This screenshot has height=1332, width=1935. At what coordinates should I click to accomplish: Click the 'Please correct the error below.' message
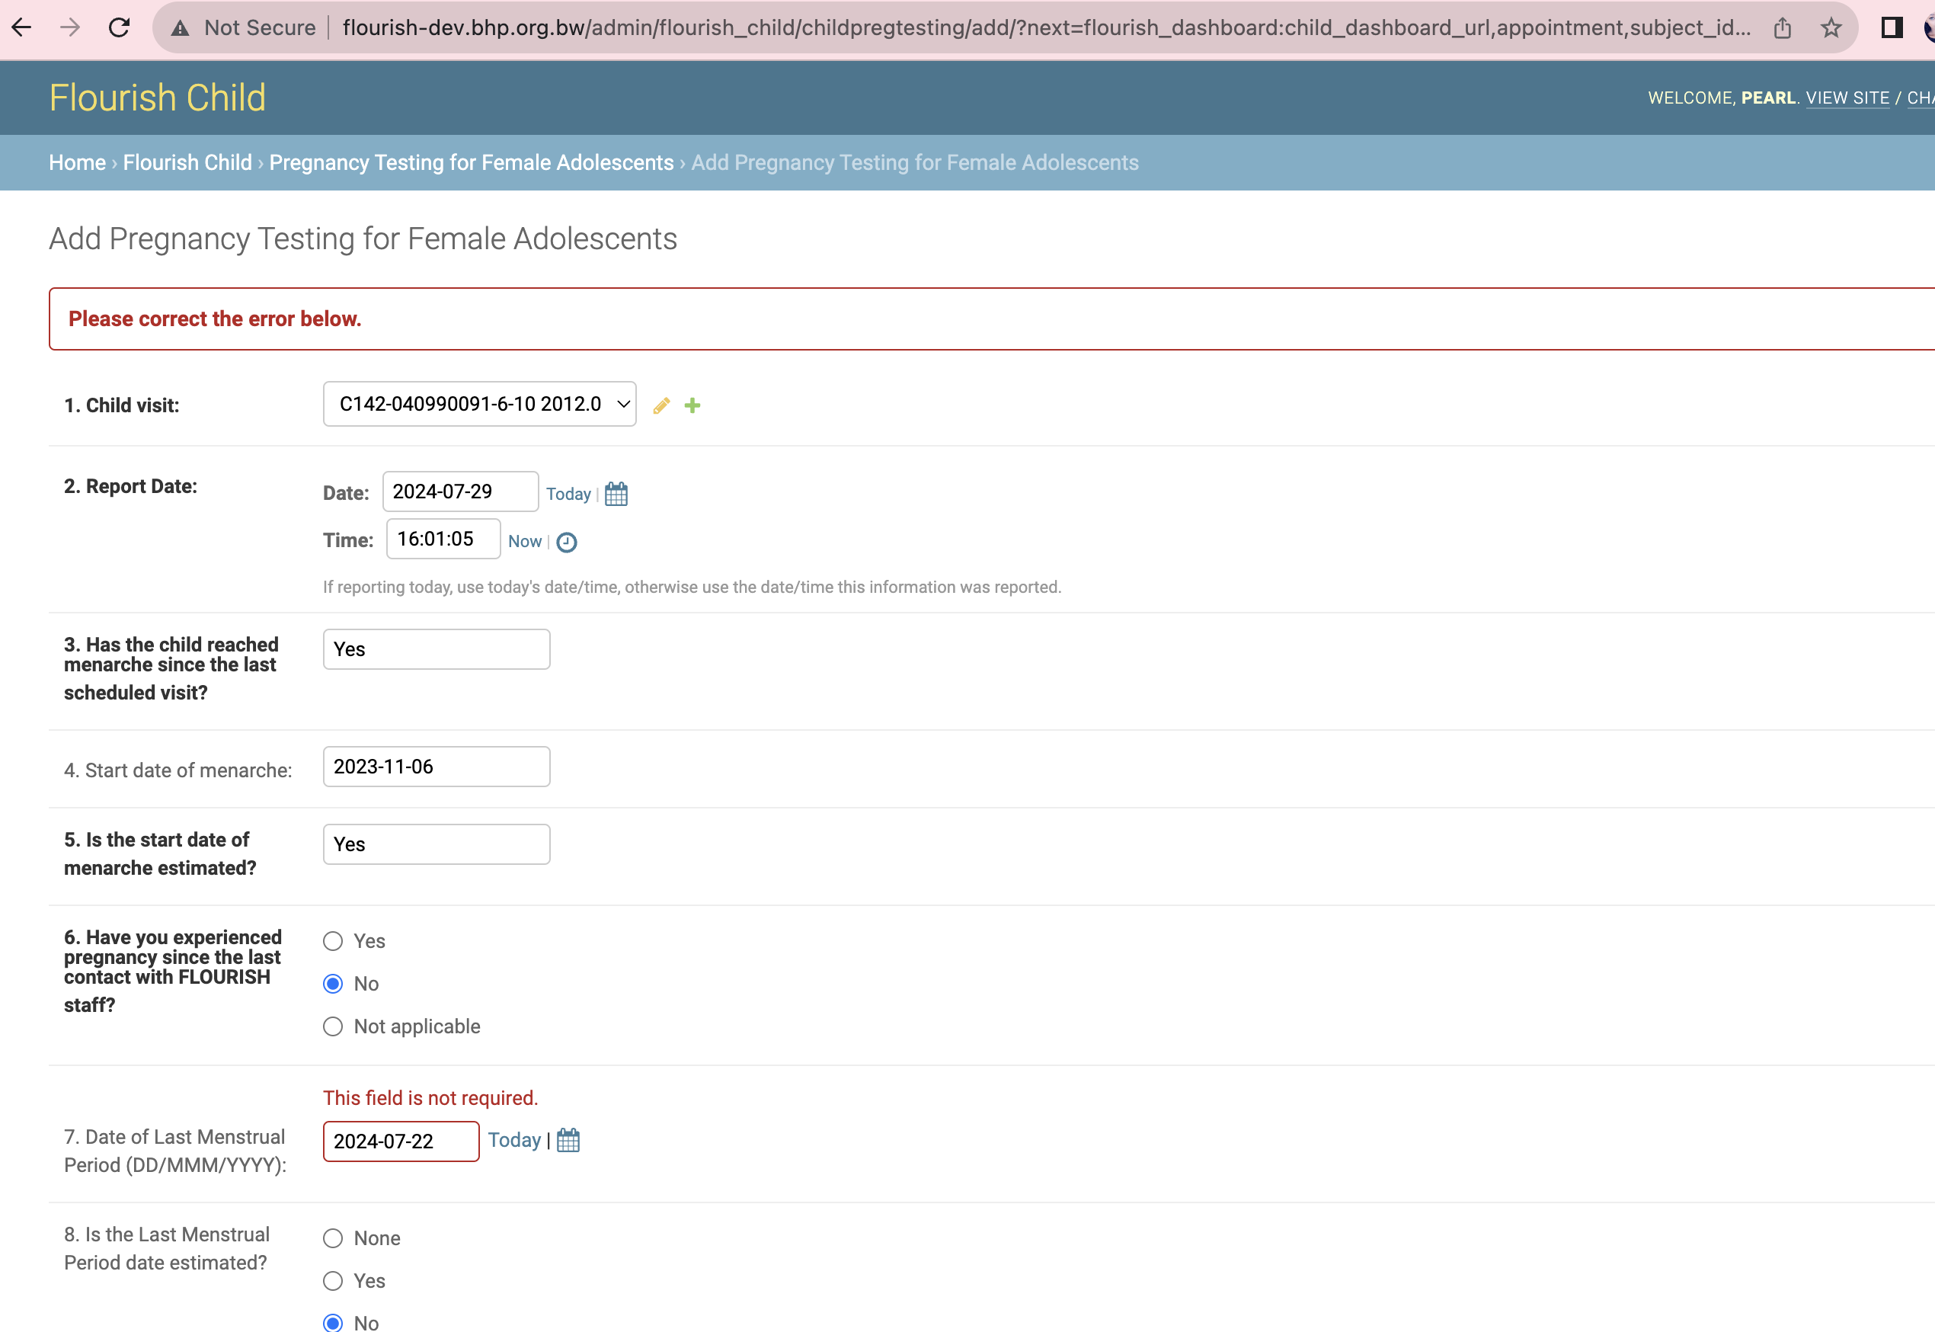tap(214, 319)
